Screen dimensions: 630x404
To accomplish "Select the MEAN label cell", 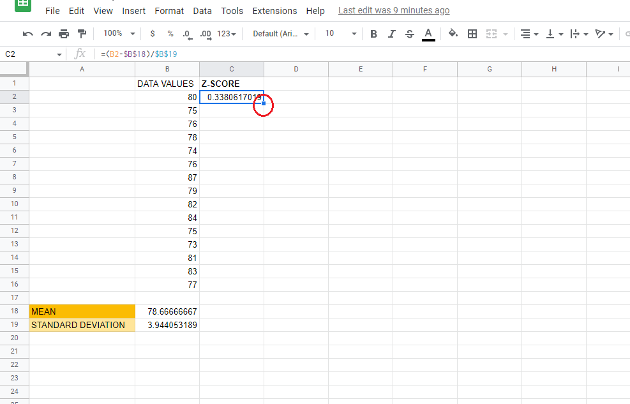I will [x=82, y=311].
